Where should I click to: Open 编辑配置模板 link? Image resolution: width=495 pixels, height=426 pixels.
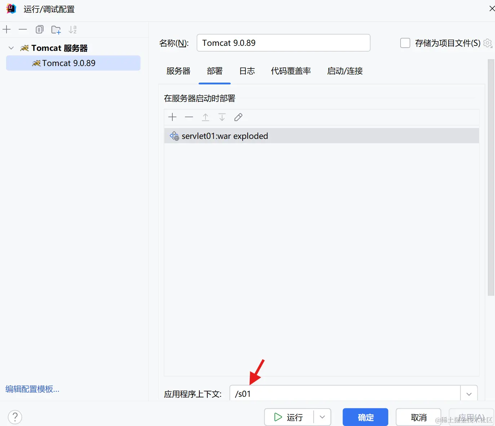click(x=32, y=389)
